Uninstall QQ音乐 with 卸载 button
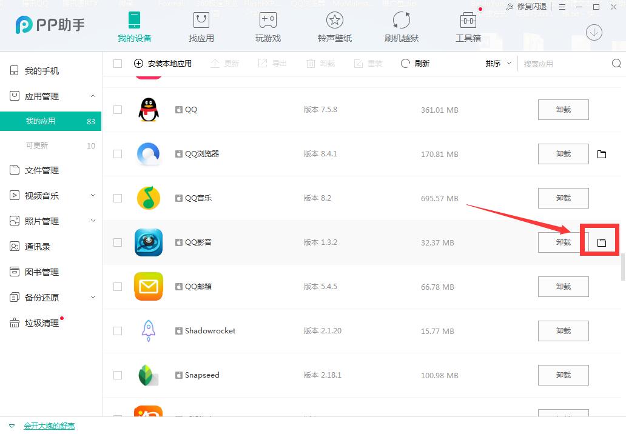Screen dimensions: 626x434 coord(564,198)
